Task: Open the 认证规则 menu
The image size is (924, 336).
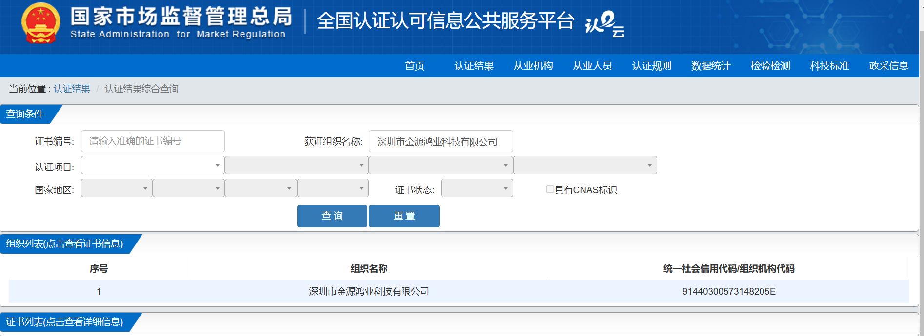Action: click(652, 66)
